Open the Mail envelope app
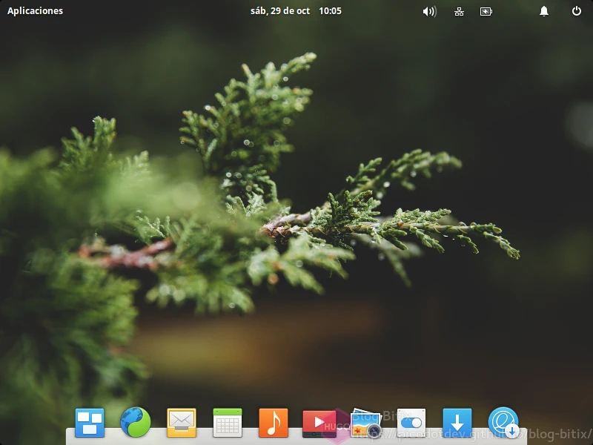The image size is (593, 445). [182, 423]
